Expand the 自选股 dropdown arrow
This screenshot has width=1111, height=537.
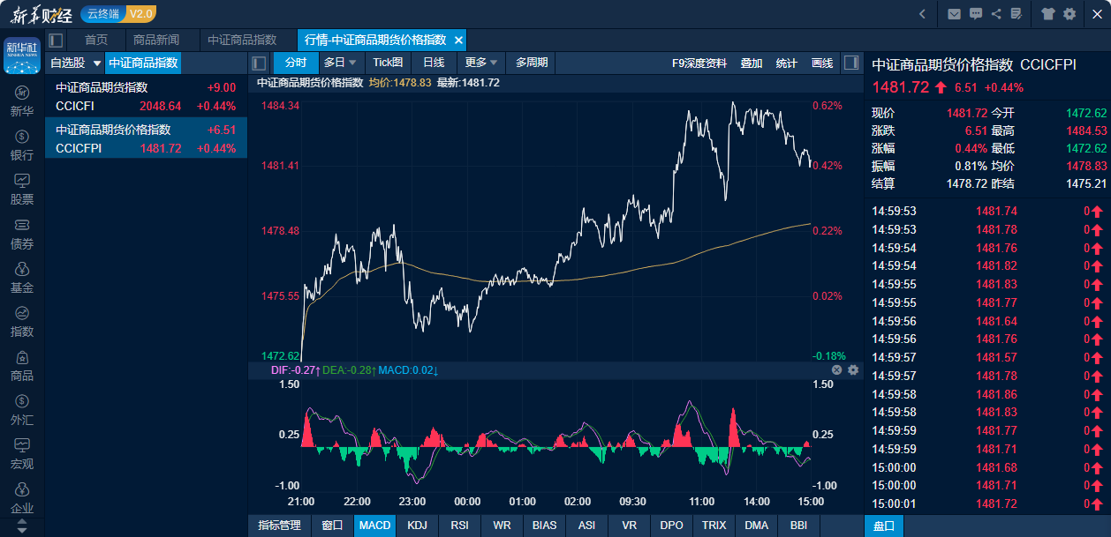97,63
